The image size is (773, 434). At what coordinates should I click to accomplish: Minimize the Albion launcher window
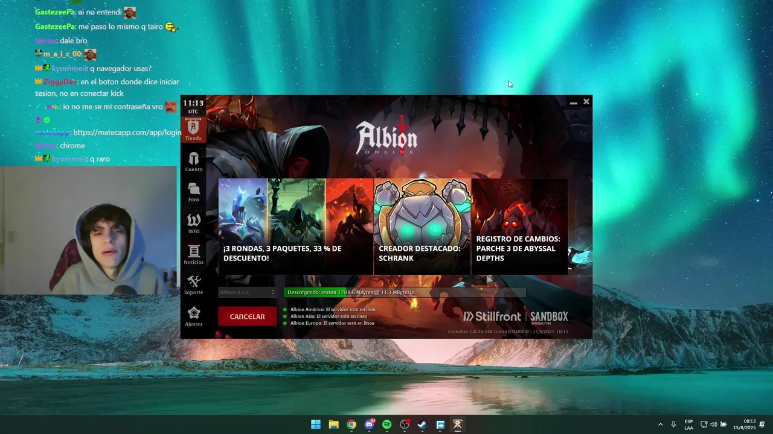(x=573, y=102)
